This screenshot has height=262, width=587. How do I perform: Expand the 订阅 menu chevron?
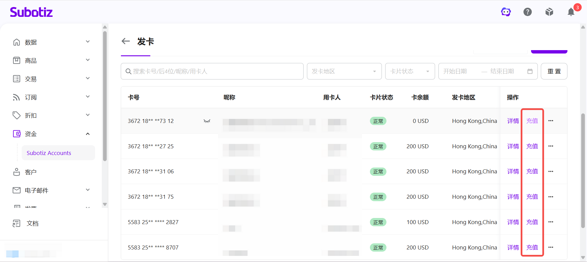click(88, 97)
